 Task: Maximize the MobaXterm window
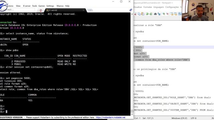click(121, 1)
